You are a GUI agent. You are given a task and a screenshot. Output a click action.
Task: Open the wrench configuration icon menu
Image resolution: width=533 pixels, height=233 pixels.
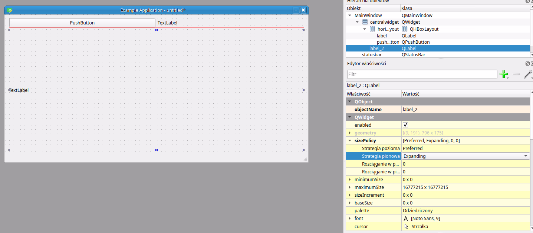pyautogui.click(x=528, y=74)
